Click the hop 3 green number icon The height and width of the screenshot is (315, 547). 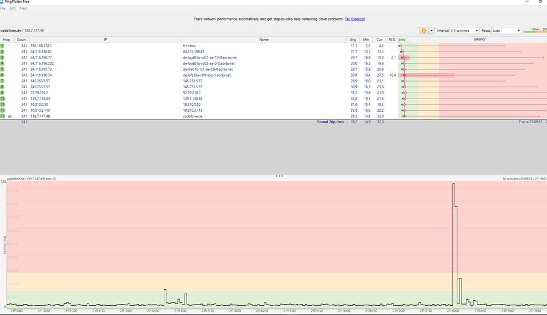(x=2, y=58)
